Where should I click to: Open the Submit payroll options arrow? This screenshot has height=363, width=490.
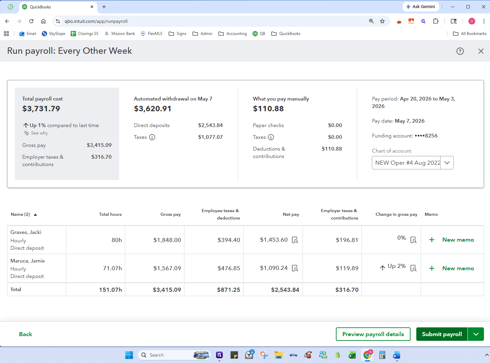[x=476, y=334]
